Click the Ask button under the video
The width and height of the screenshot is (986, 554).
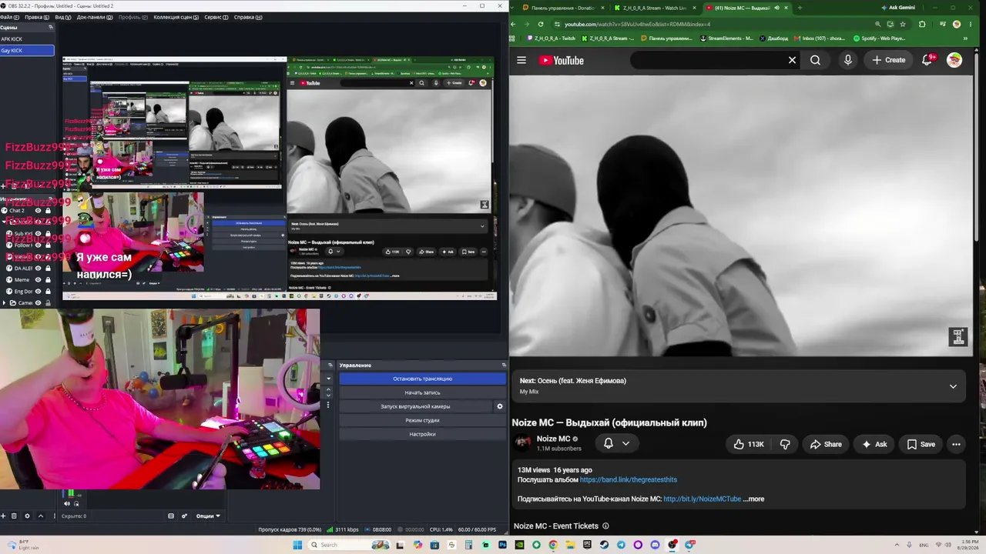pyautogui.click(x=874, y=444)
